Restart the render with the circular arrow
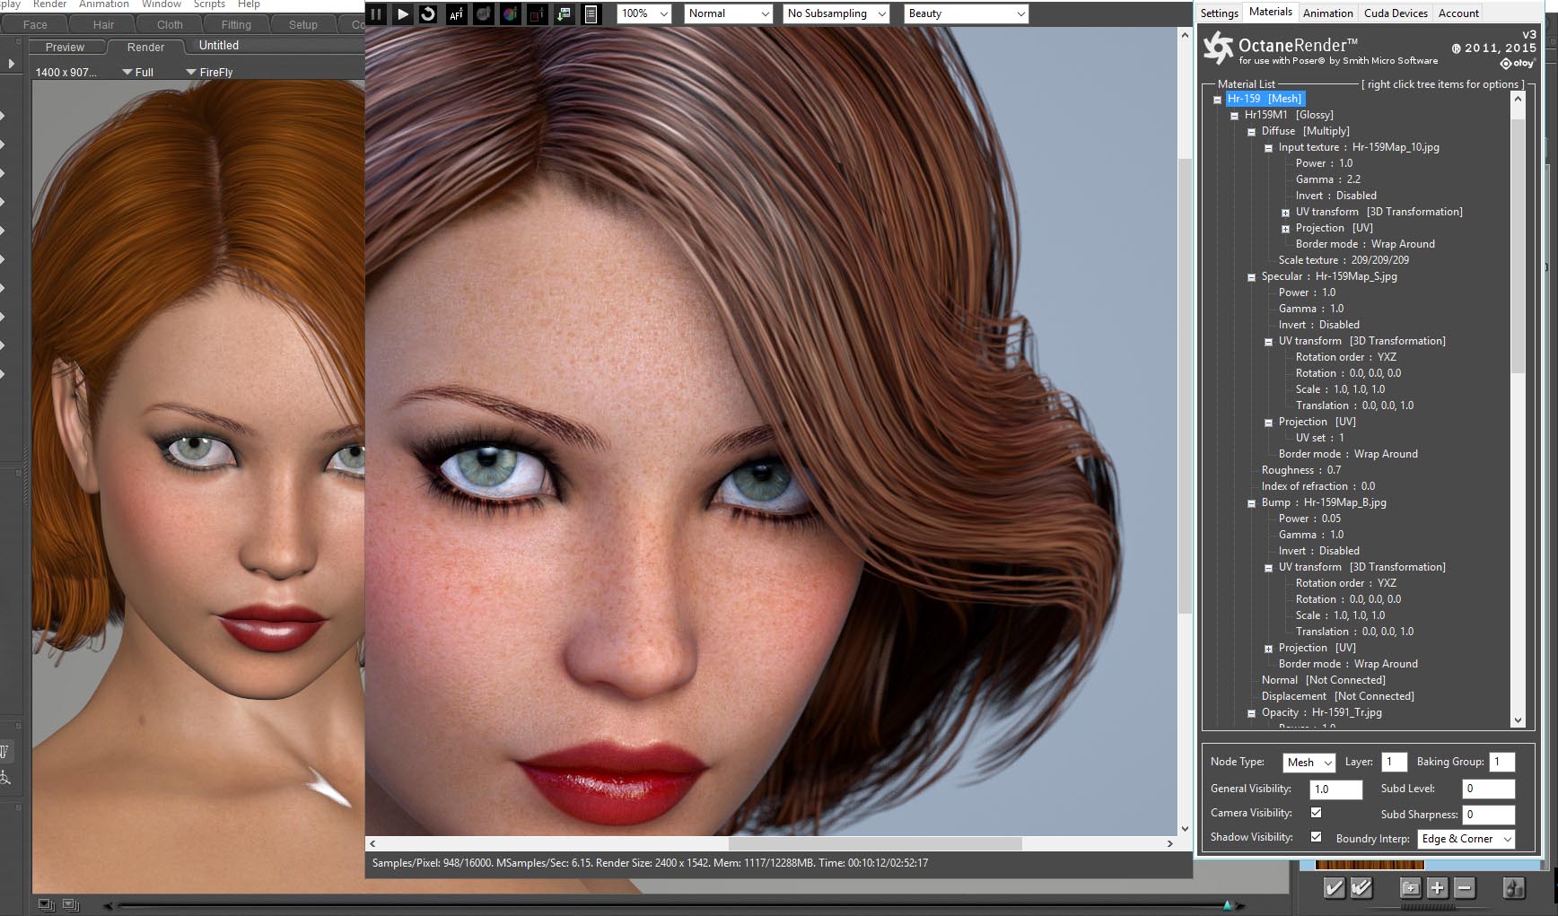1558x916 pixels. coord(429,13)
